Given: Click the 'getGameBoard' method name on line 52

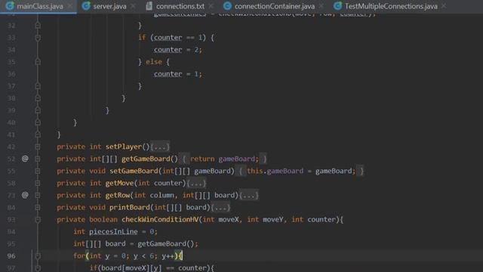Looking at the screenshot, I should pos(146,159).
